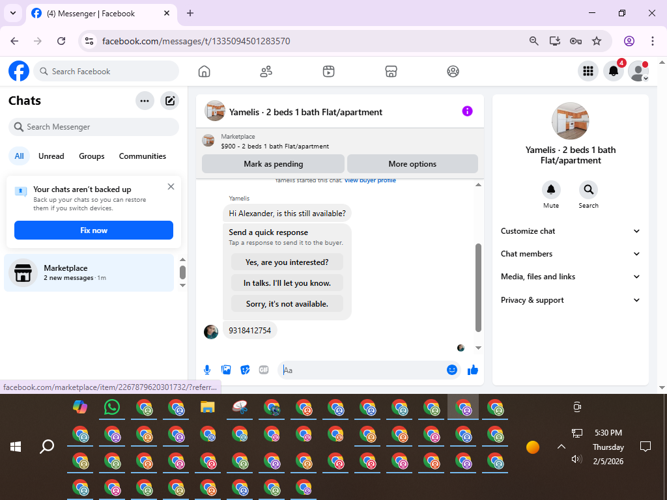Select the Communities chats tab
Screen dimensions: 667x500
[143, 156]
